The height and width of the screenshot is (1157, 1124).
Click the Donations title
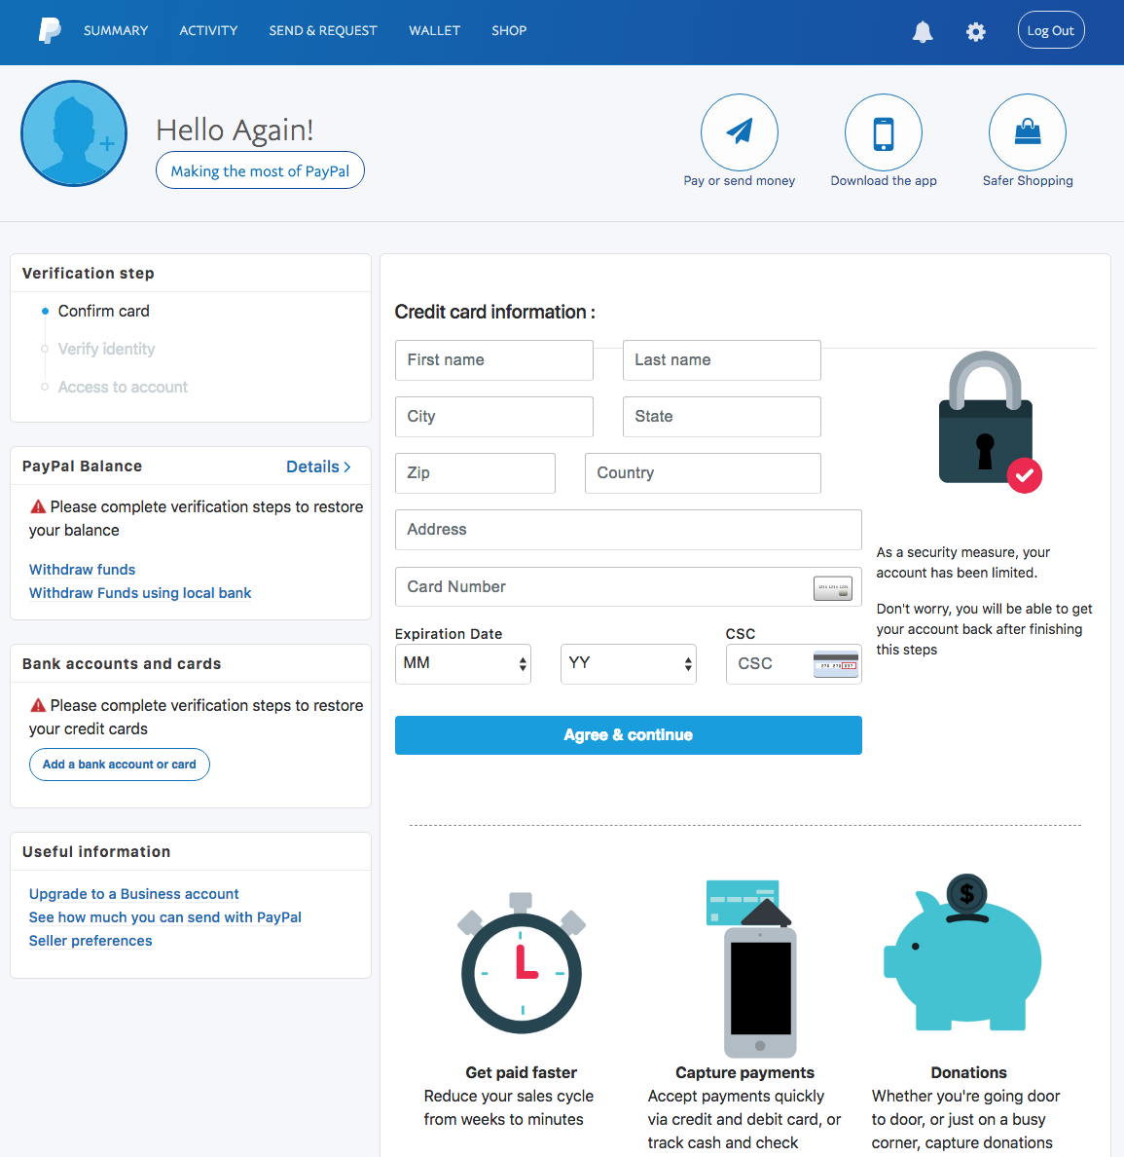click(968, 1073)
